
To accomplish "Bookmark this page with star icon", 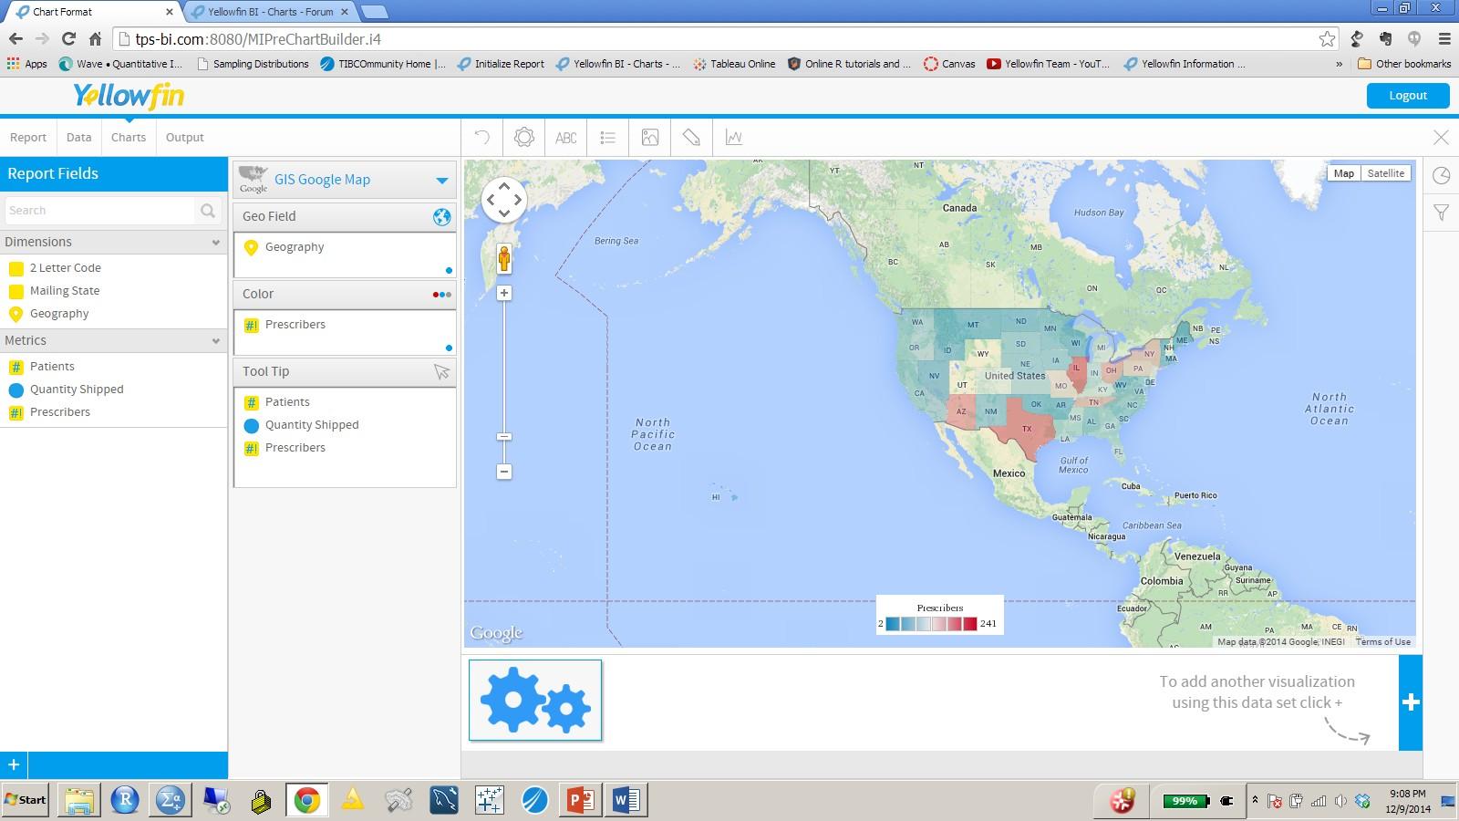I will coord(1327,39).
